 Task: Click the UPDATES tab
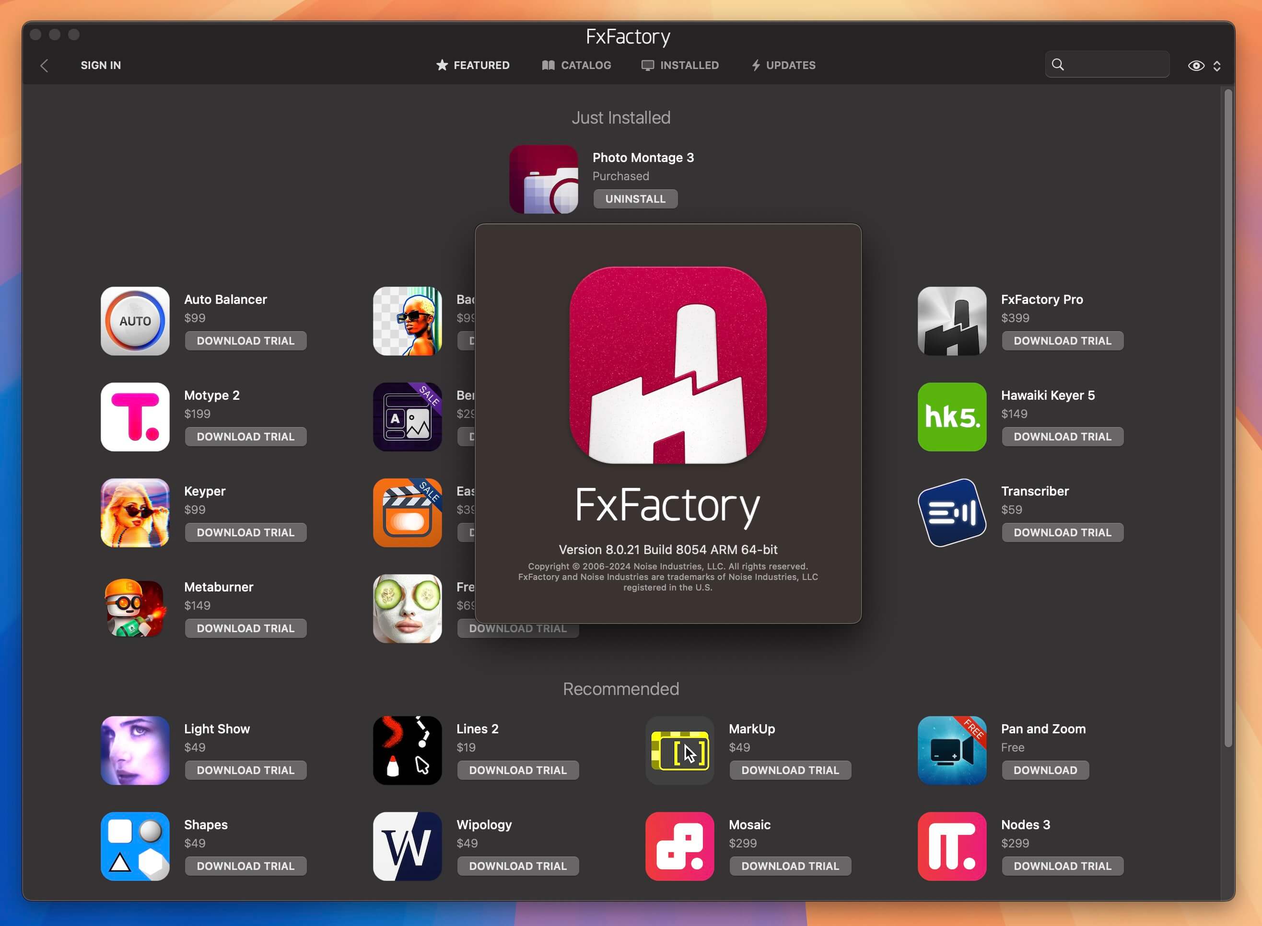click(783, 65)
